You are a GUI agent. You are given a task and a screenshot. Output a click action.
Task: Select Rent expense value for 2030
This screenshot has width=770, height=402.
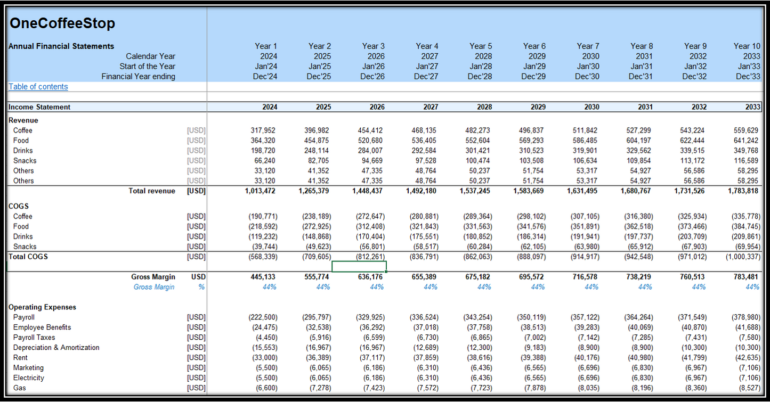(586, 358)
